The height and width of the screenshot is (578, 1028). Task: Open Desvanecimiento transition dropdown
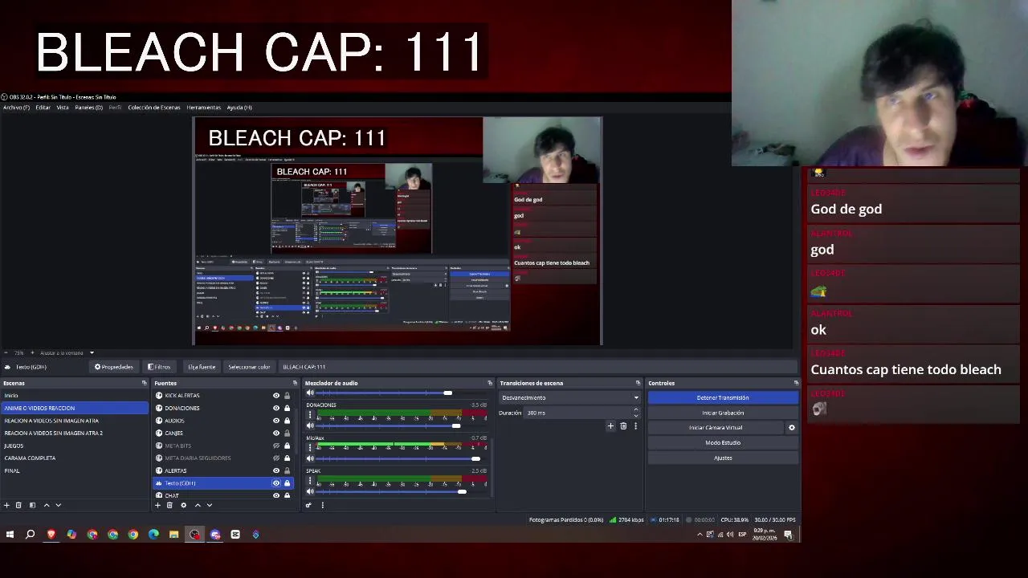(570, 397)
